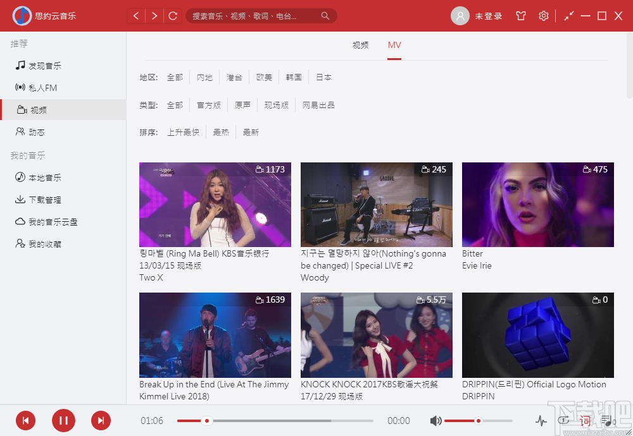Switch to mini player mode
Image resolution: width=633 pixels, height=436 pixels.
coord(568,15)
